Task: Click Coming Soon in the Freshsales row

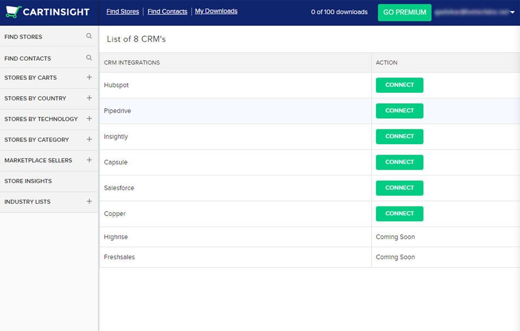Action: [x=395, y=257]
